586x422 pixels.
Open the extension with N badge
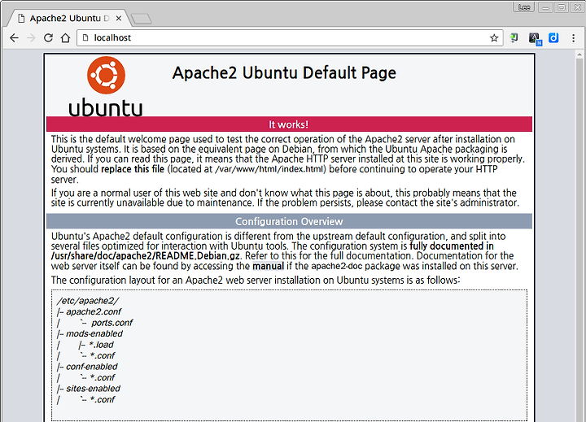535,38
